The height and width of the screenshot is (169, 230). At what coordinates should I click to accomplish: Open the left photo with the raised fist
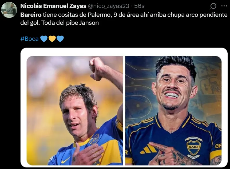[75, 111]
